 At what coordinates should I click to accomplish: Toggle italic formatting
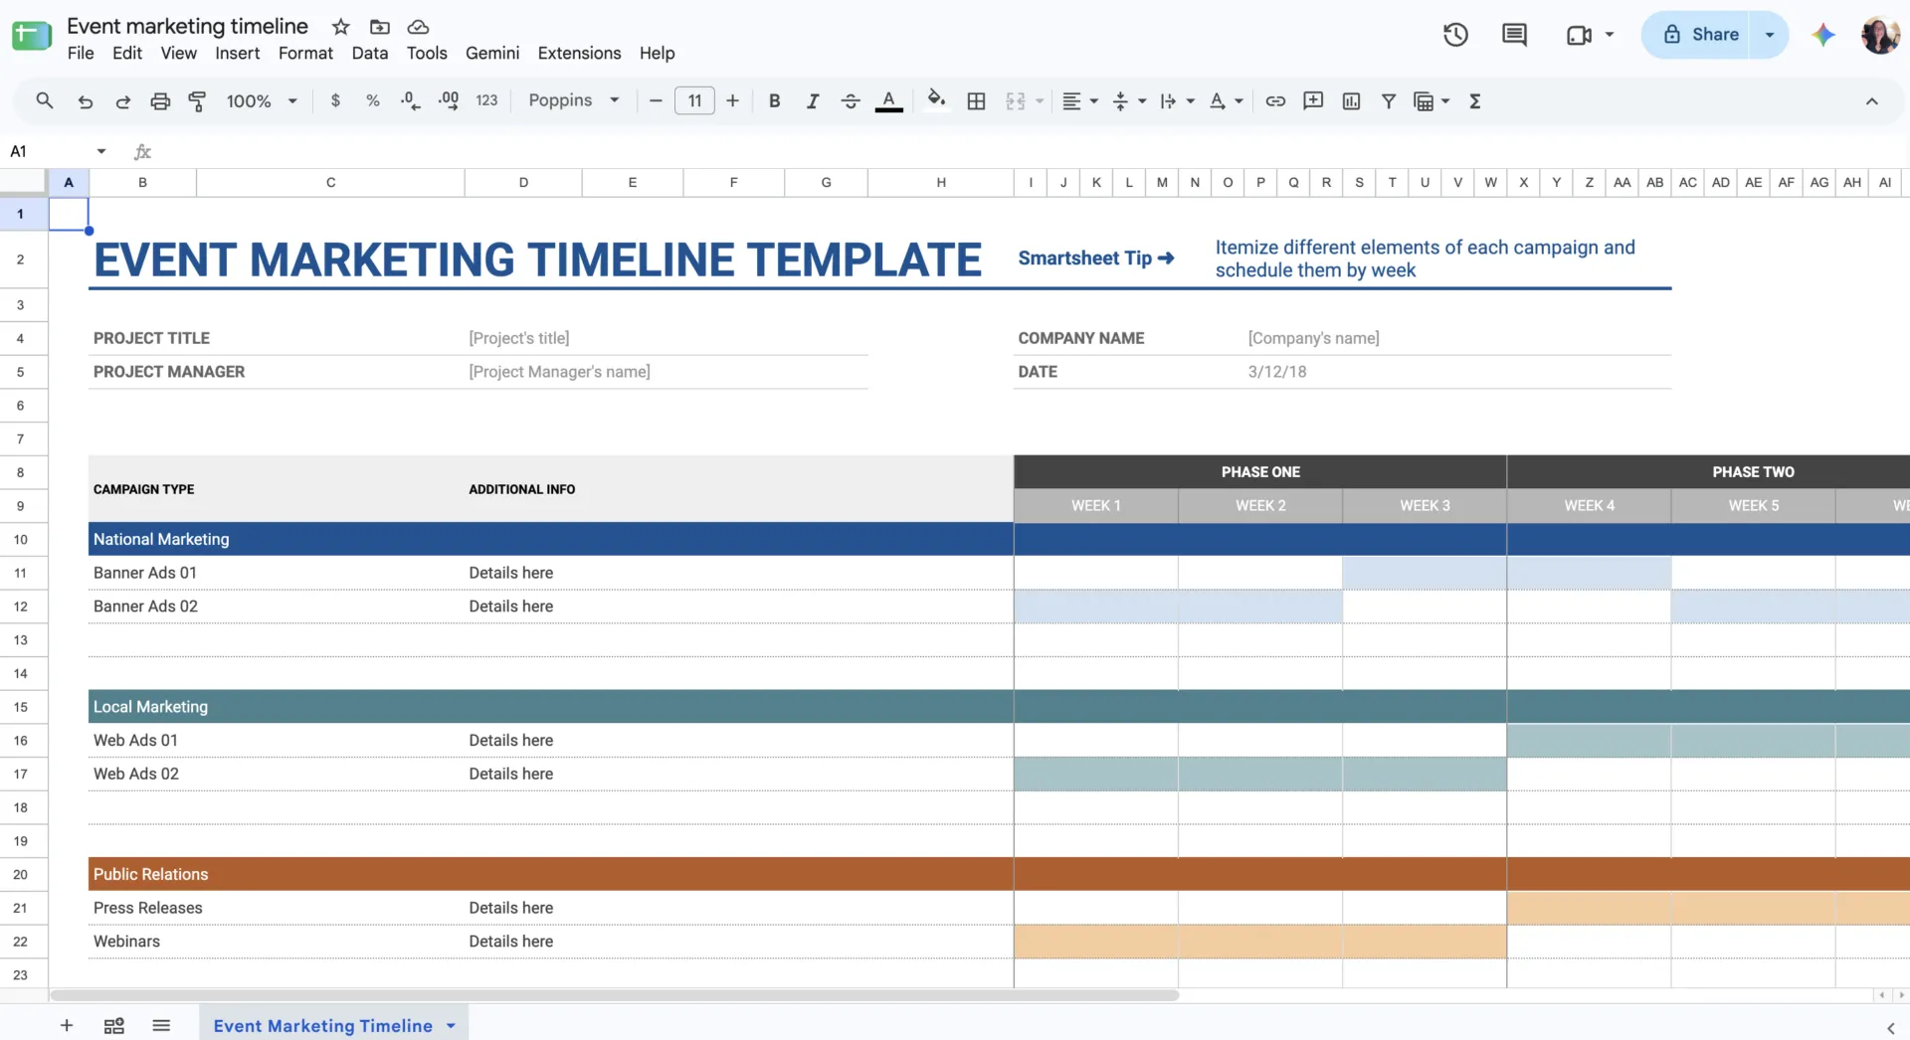(813, 100)
